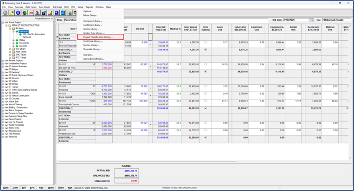Toggle Print Subtotal checkbox for item 101
This screenshot has width=354, height=191.
point(206,42)
